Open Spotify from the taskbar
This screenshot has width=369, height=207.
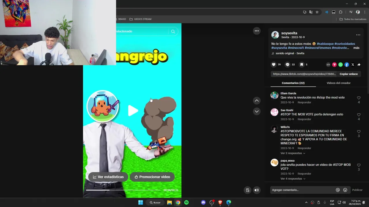coord(187,202)
